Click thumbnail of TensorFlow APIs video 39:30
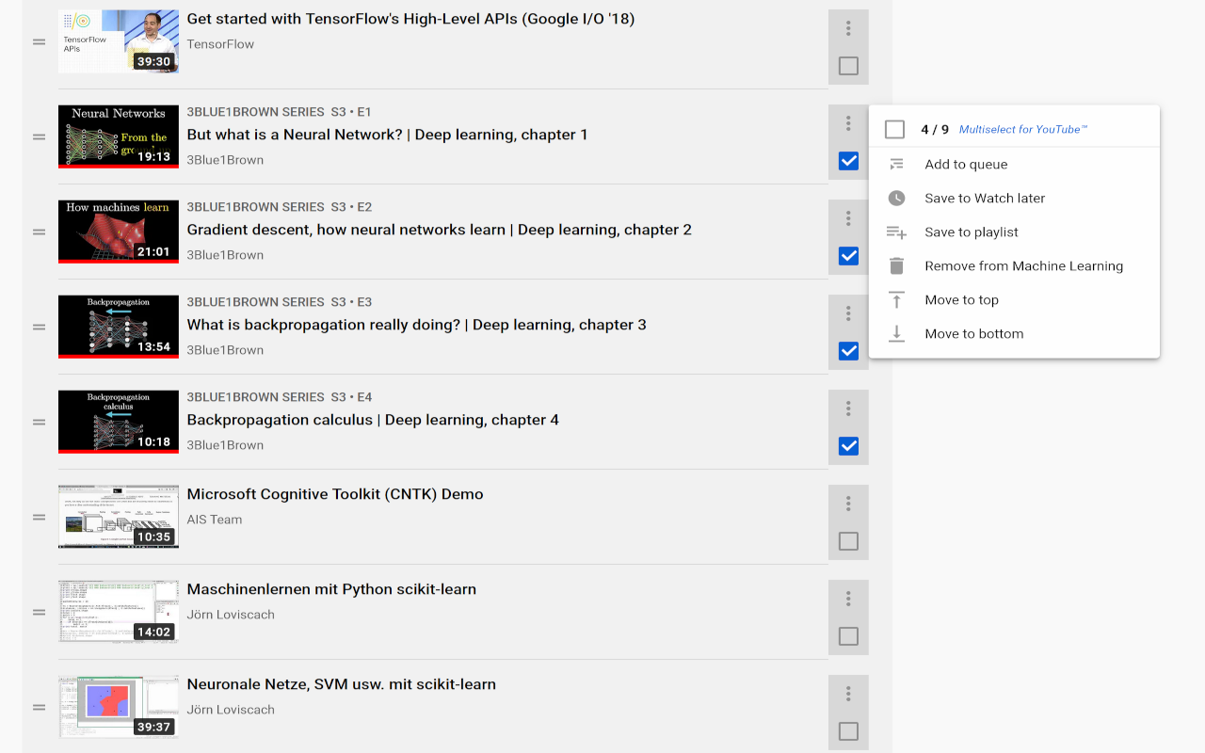The image size is (1205, 753). pos(119,41)
